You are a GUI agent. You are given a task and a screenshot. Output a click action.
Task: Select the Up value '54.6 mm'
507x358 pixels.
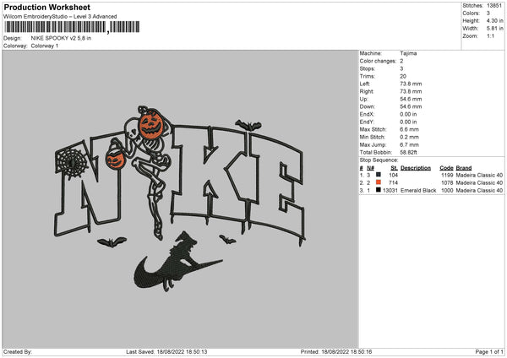click(411, 99)
